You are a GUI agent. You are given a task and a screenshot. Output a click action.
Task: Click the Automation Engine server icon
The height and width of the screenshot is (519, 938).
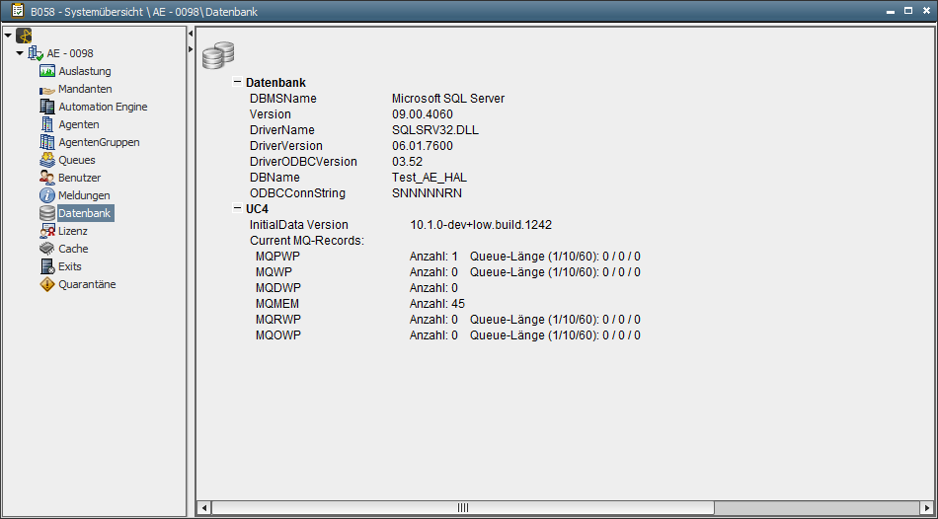tap(47, 107)
